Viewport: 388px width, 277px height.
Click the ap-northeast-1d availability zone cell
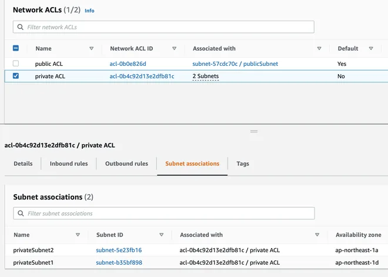coord(357,263)
